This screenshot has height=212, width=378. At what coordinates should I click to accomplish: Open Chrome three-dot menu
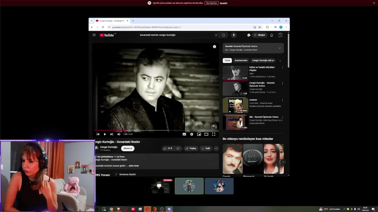pos(286,27)
